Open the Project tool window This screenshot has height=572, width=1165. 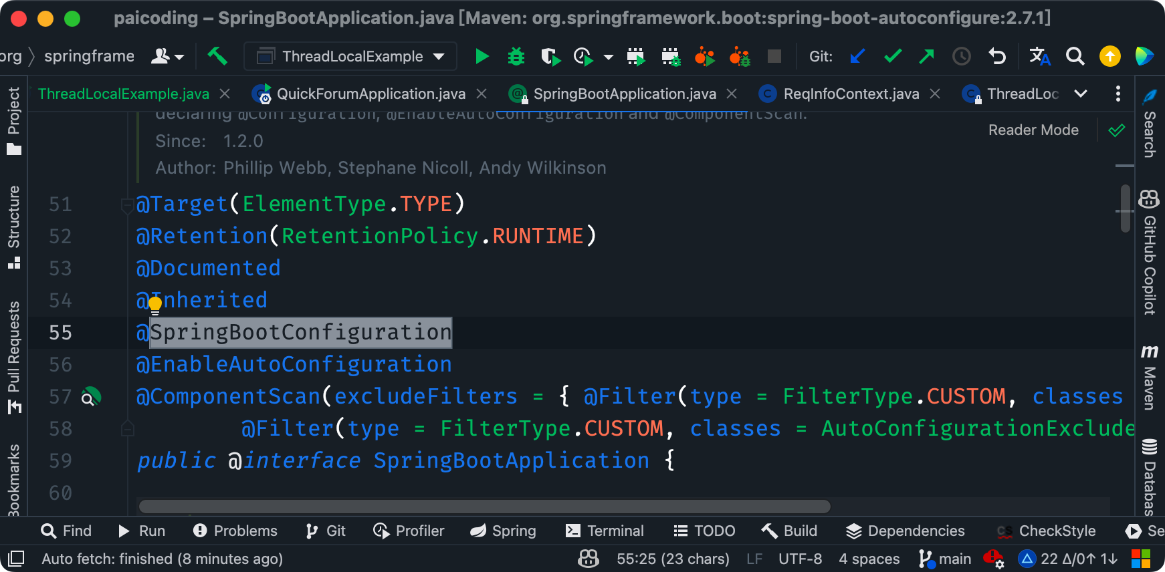coord(14,120)
